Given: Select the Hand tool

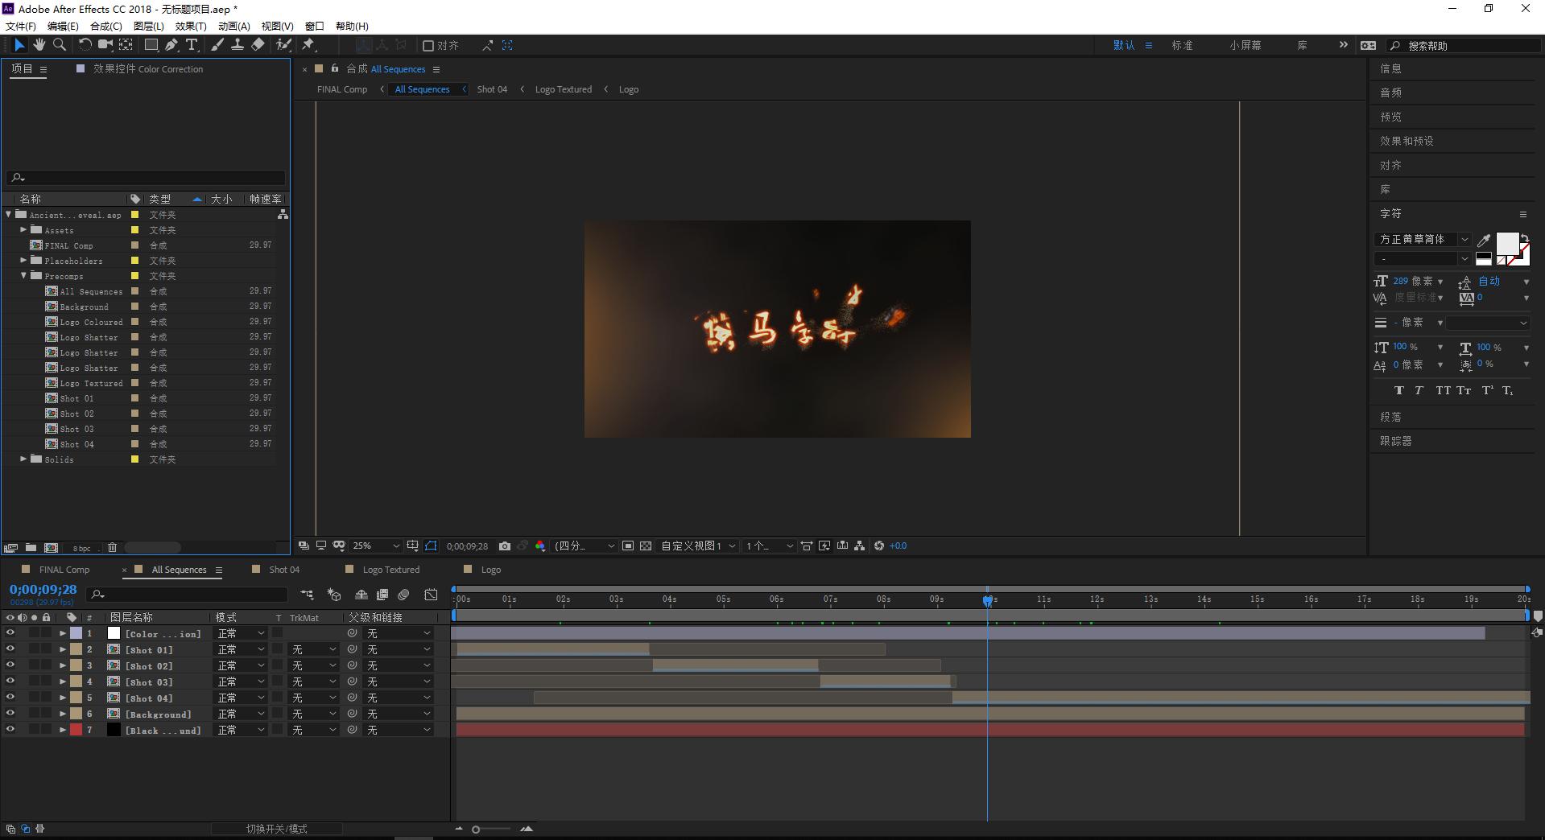Looking at the screenshot, I should [x=39, y=45].
